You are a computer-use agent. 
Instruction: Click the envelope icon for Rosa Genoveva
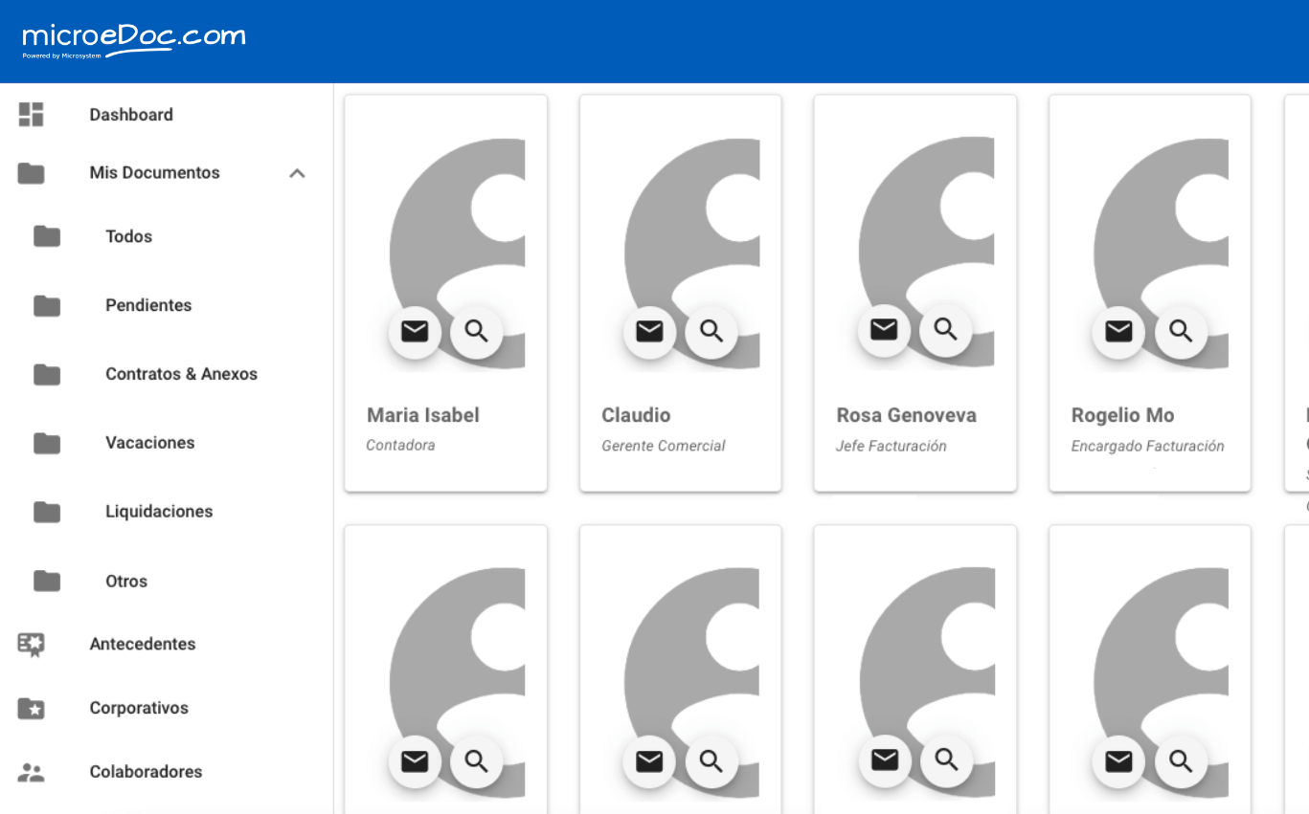(883, 330)
